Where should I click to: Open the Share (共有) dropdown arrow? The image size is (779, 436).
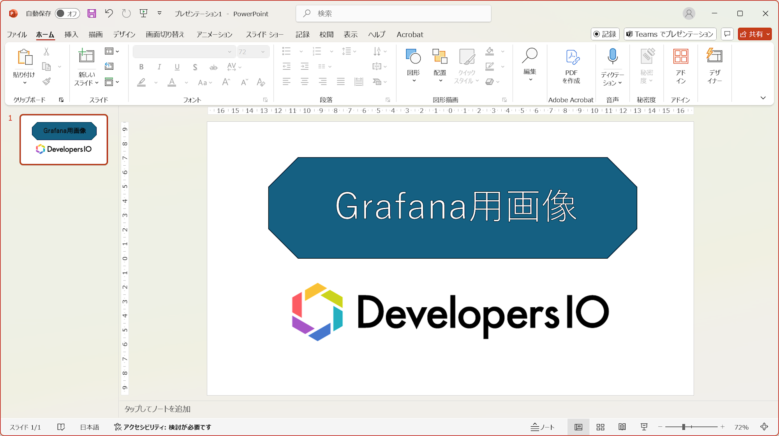point(768,34)
